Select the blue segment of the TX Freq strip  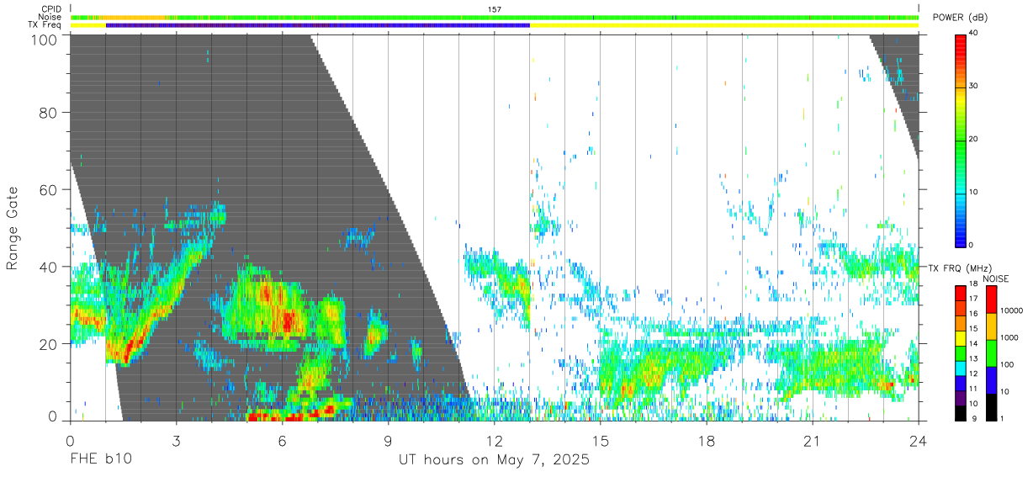[x=318, y=25]
